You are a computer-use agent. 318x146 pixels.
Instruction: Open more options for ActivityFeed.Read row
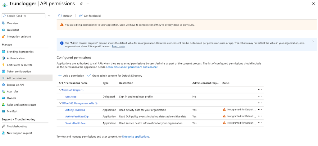coord(260,110)
